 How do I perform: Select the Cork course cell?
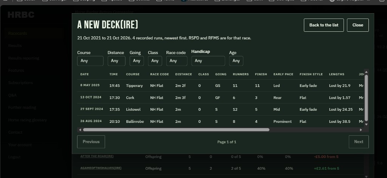pyautogui.click(x=130, y=98)
